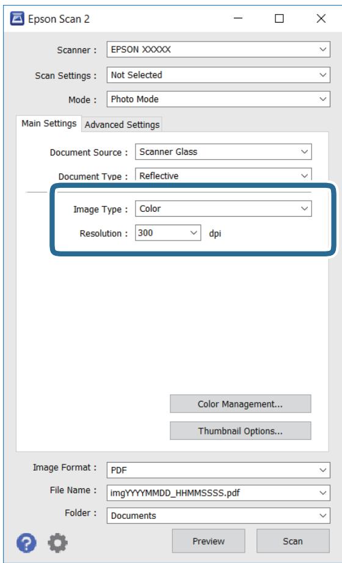
Task: Open the blue help question mark icon
Action: pyautogui.click(x=26, y=543)
